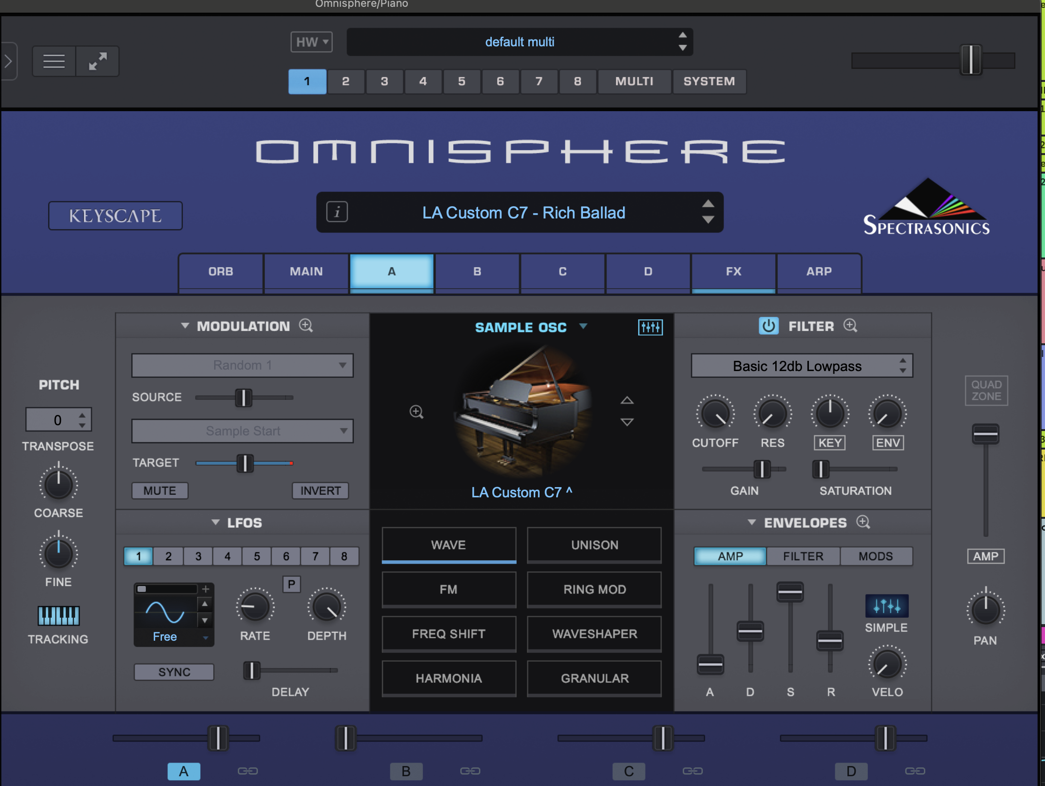Click the link icon next to layer D

pos(915,771)
